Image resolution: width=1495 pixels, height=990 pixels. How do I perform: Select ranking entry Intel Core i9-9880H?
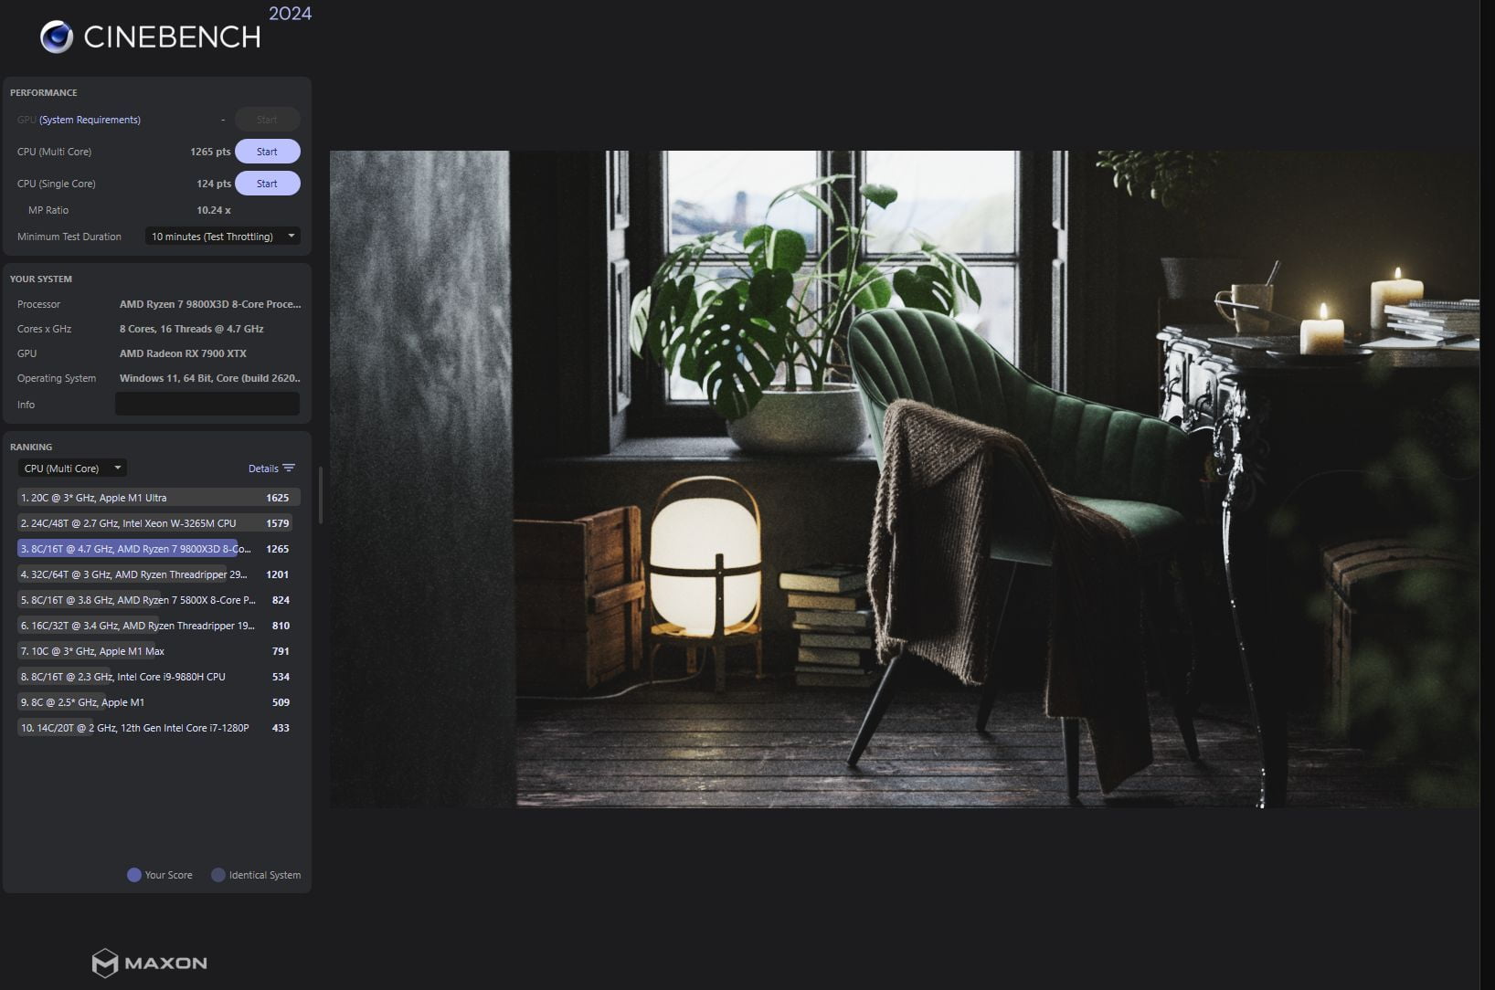tap(158, 677)
